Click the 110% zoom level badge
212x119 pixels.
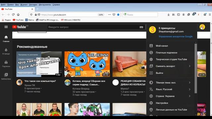coord(101,15)
